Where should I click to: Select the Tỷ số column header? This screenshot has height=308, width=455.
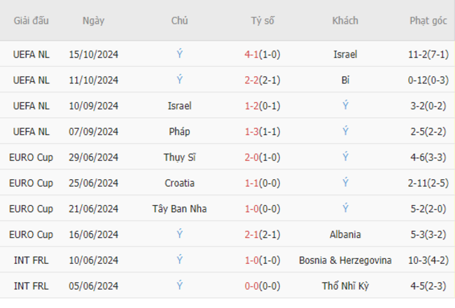tap(262, 21)
